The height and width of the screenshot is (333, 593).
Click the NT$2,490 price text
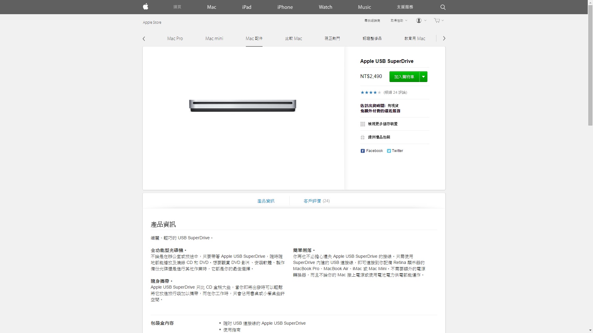371,76
